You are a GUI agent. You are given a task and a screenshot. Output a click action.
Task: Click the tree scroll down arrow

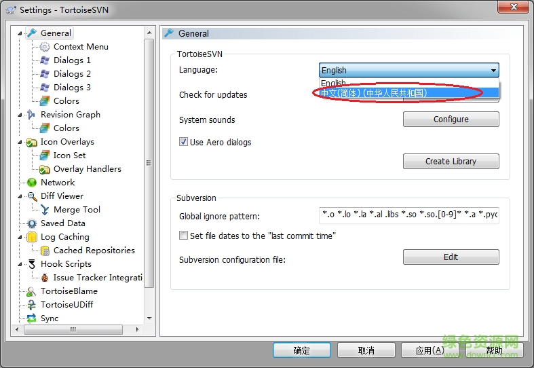(149, 318)
